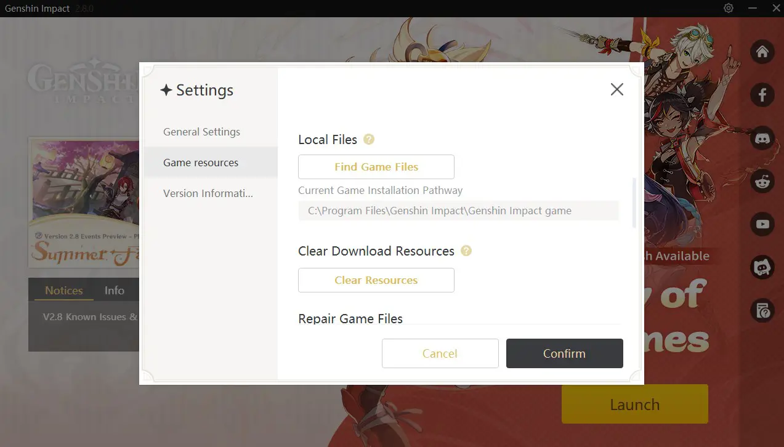Close the Settings dialog with the X

click(x=616, y=89)
